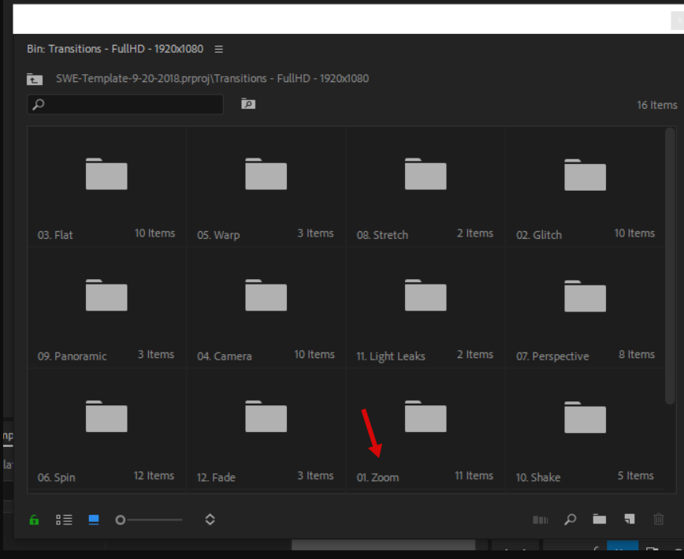This screenshot has width=684, height=559.
Task: Click the 04. Camera folder icon
Action: click(x=266, y=296)
